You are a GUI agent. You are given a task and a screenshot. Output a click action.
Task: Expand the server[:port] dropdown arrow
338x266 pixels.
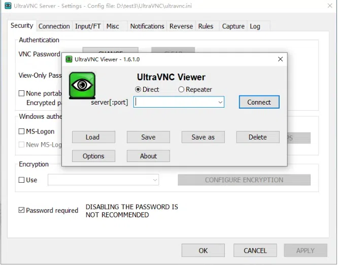tap(220, 102)
